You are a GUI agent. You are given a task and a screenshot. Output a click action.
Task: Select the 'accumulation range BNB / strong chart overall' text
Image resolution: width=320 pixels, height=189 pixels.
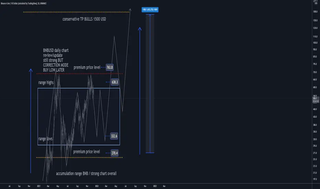(x=86, y=174)
